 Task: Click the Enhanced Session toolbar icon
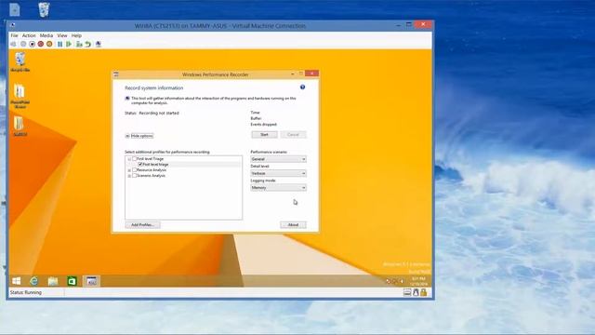(99, 45)
